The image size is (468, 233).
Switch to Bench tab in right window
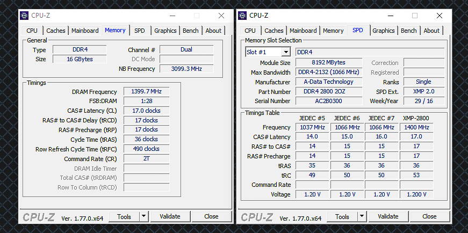[x=408, y=31]
